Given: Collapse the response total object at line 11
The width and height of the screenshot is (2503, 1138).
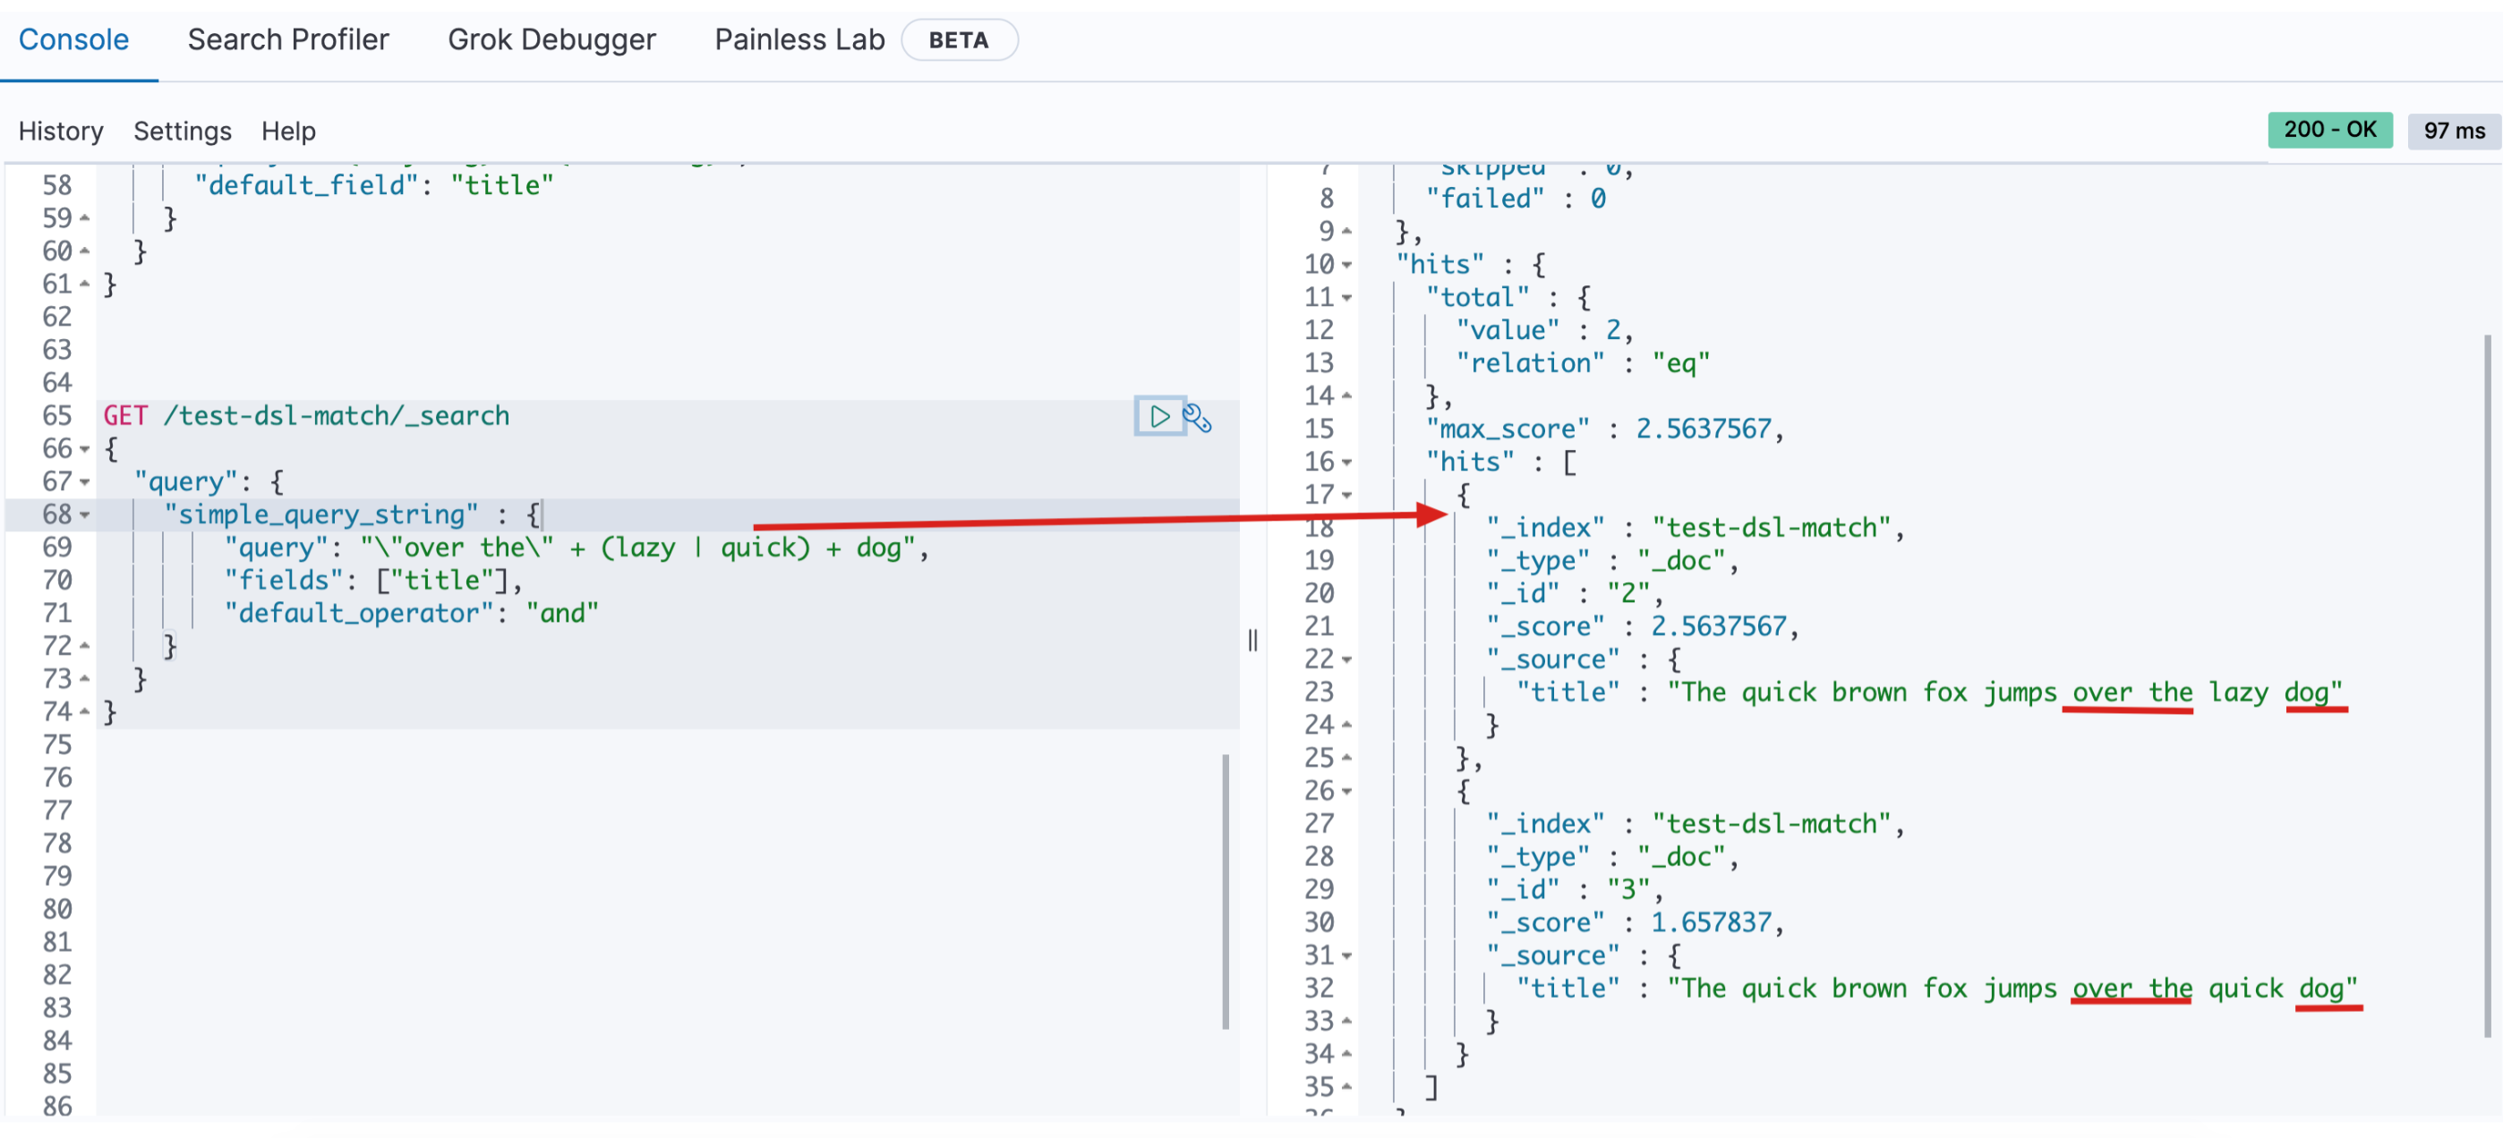Looking at the screenshot, I should (1346, 298).
